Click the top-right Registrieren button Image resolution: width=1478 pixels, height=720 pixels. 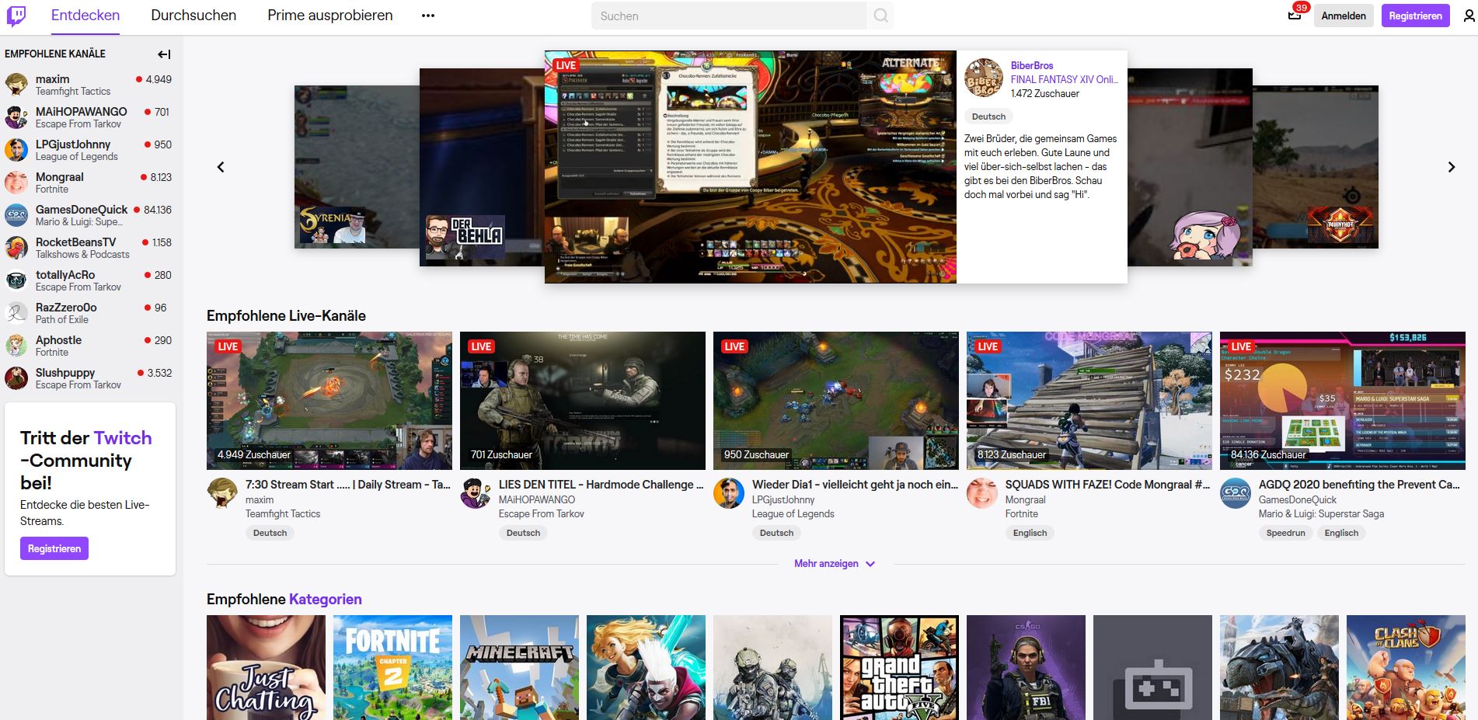click(x=1415, y=16)
